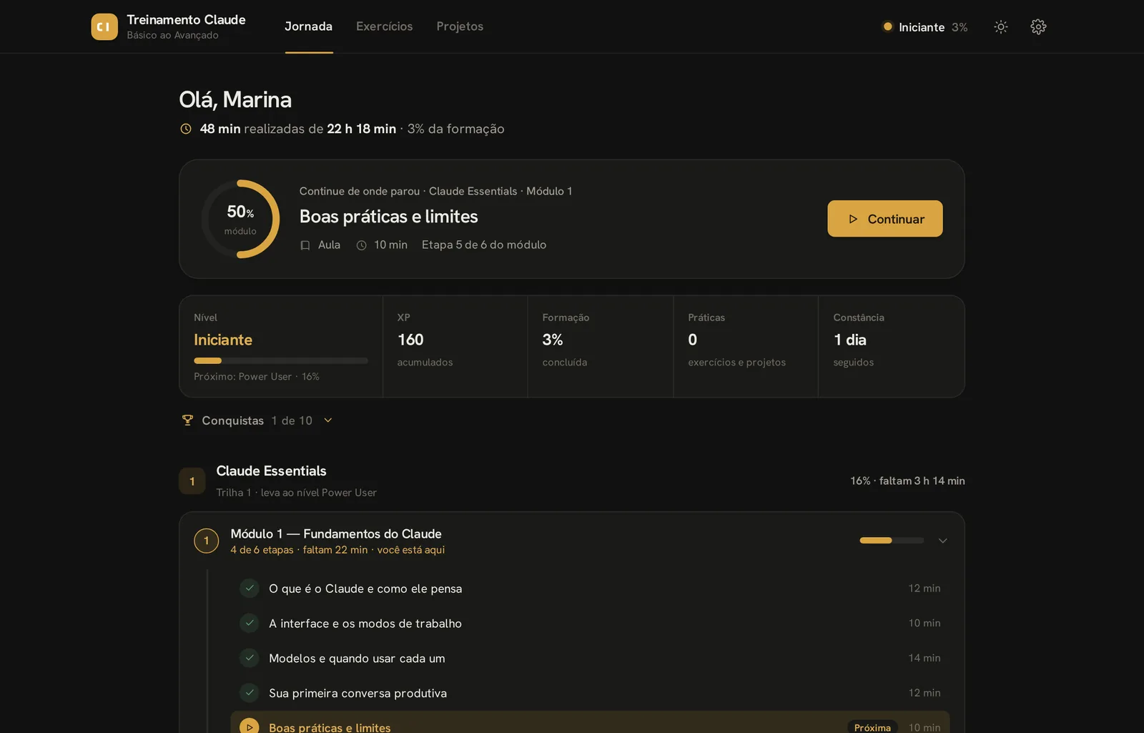Screen dimensions: 1144x733
Task: Click the Boas práticas e limites heading
Action: click(388, 217)
